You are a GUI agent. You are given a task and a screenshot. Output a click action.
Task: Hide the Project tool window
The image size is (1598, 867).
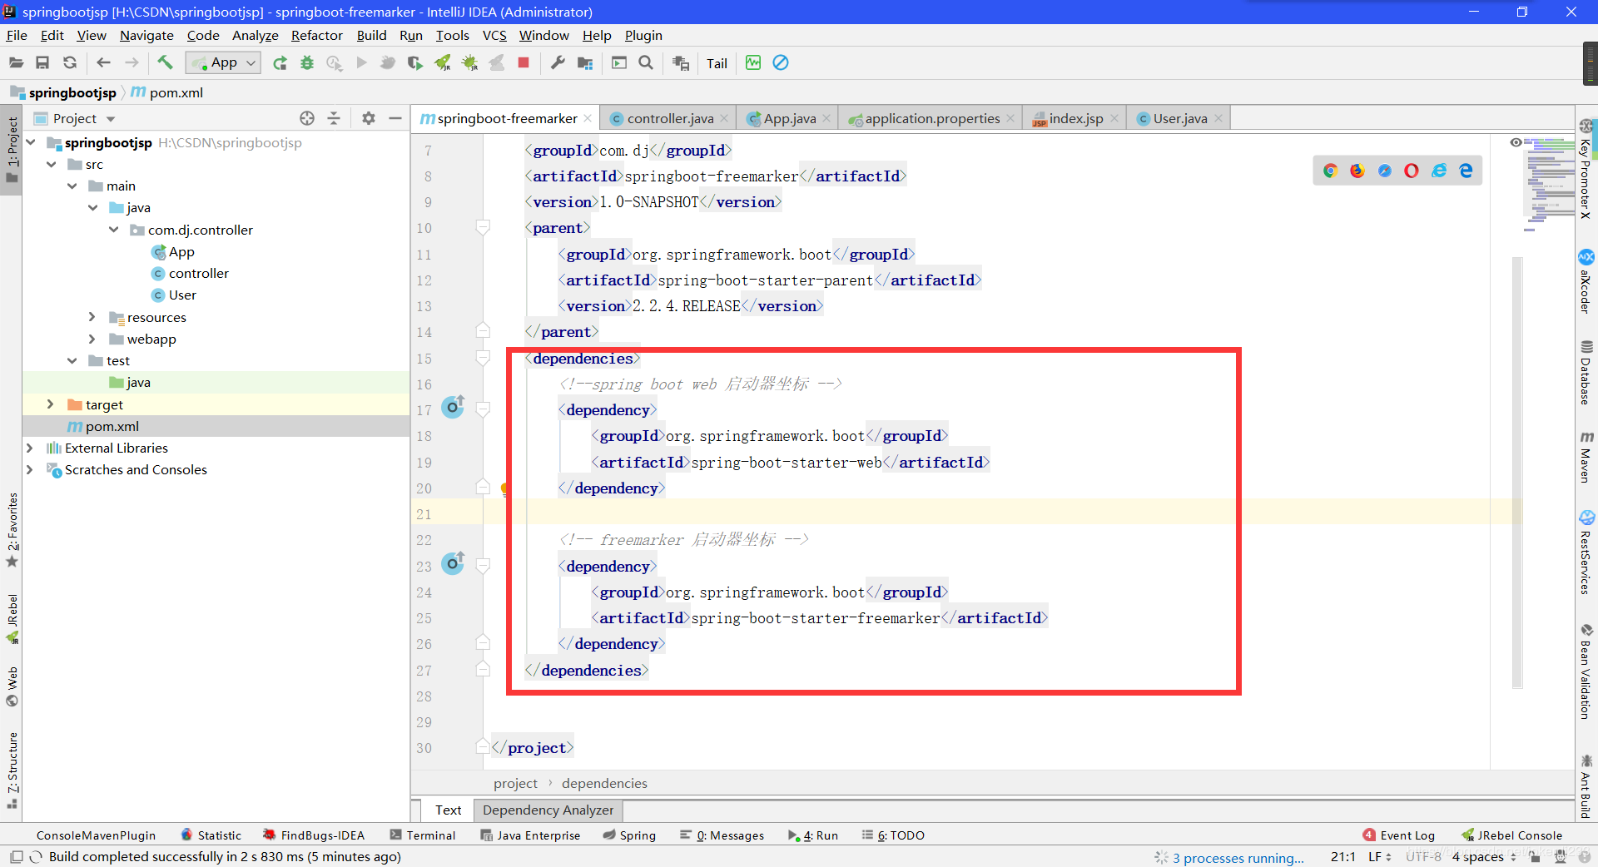pos(395,118)
